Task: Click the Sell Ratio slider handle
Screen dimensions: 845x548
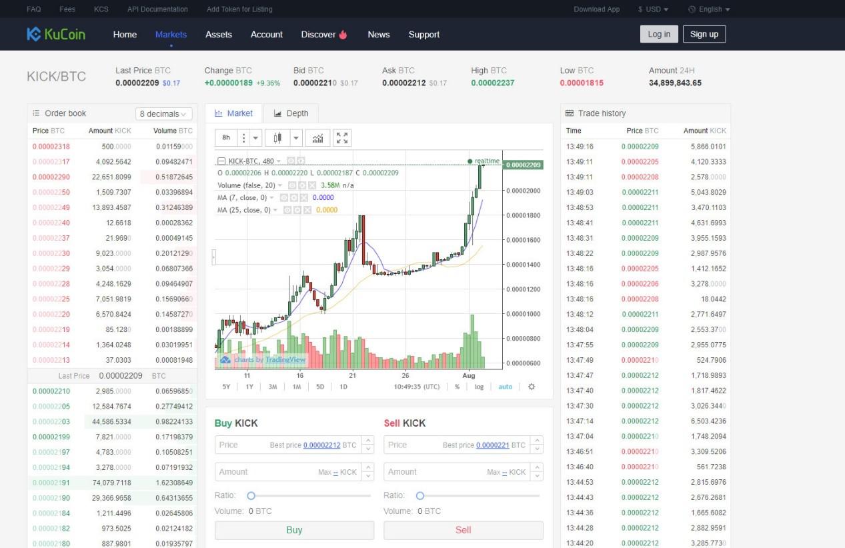Action: point(420,495)
